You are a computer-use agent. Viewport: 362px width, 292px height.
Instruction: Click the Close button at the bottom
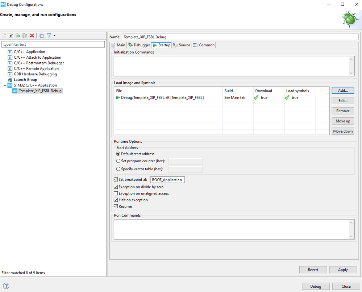click(346, 286)
